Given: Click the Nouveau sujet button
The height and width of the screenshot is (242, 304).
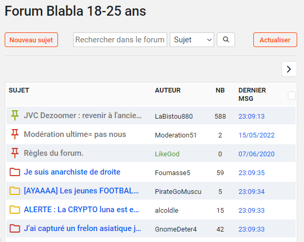Looking at the screenshot, I should 31,40.
